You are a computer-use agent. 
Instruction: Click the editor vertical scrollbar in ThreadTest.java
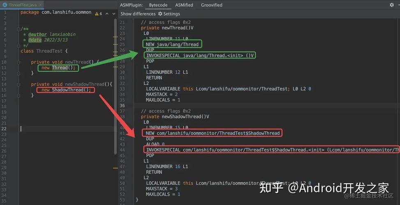click(115, 87)
